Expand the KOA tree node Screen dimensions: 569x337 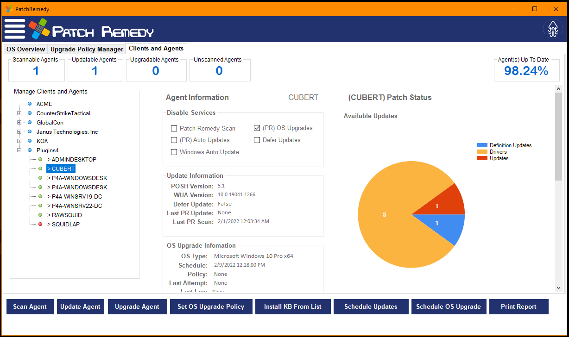pyautogui.click(x=19, y=141)
